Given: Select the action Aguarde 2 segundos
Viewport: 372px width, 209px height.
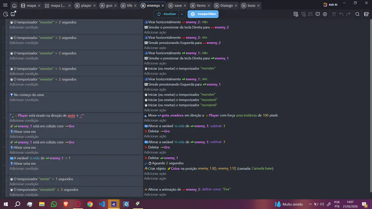Looking at the screenshot, I should pyautogui.click(x=164, y=163).
